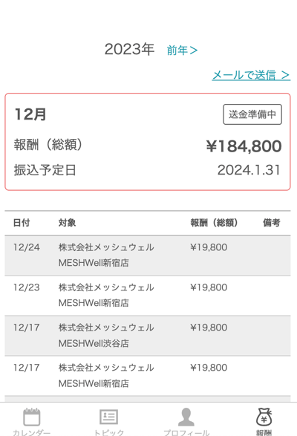Tap the 2024.1.31 transfer date
This screenshot has width=297, height=436.
point(249,170)
